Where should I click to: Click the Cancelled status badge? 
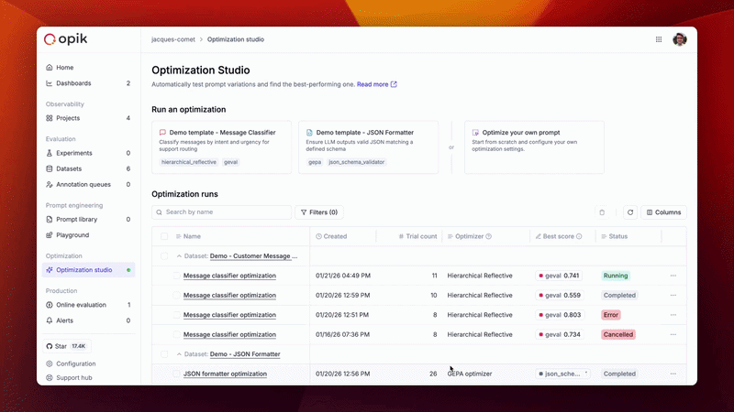617,334
